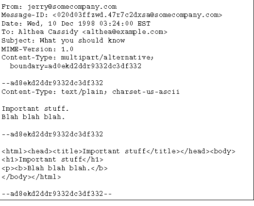Click the multipart/alternative Content-Type header
This screenshot has width=254, height=206.
pos(78,58)
